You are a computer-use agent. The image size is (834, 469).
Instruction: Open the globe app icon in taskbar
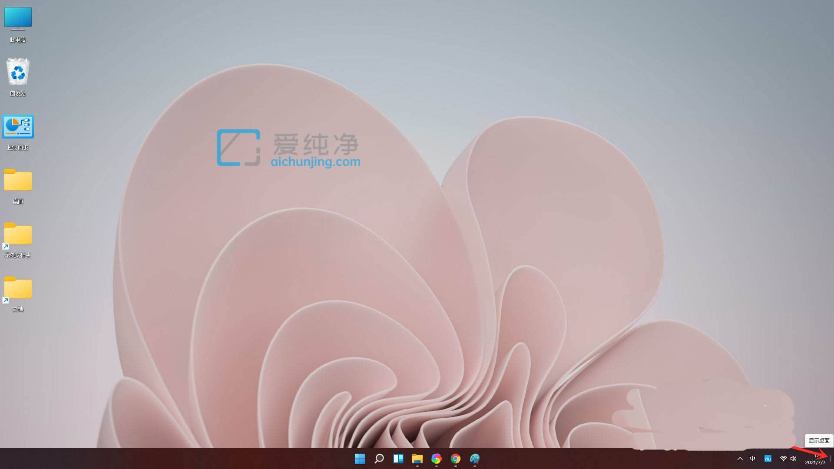(475, 459)
